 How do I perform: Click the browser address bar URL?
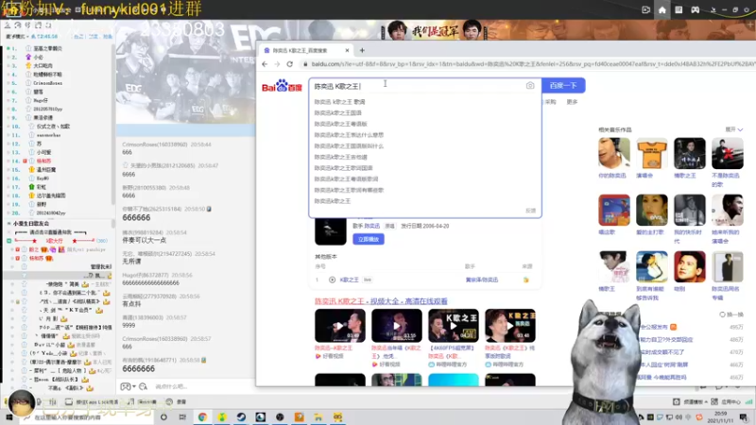pos(533,64)
